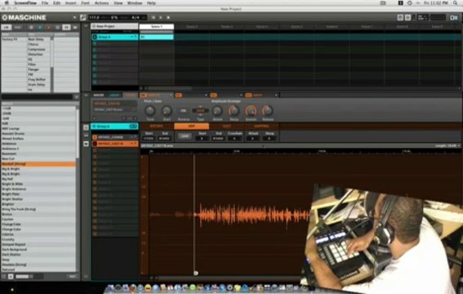
Task: Toggle the Loop button in Edit tab
Action: [185, 136]
